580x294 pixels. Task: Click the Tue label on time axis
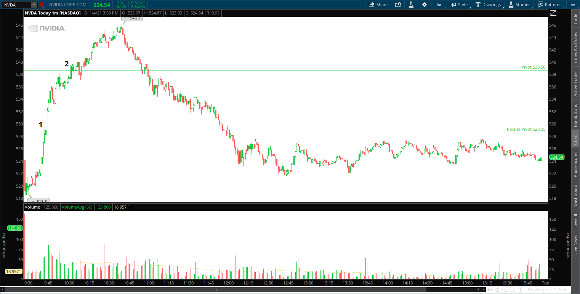coord(545,283)
